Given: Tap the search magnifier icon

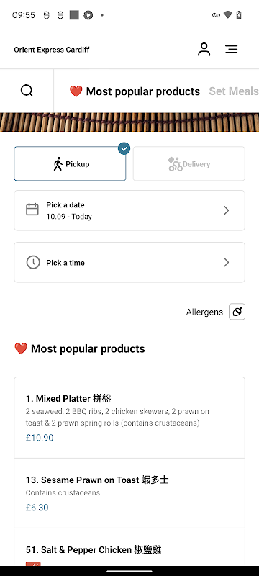Looking at the screenshot, I should point(27,91).
